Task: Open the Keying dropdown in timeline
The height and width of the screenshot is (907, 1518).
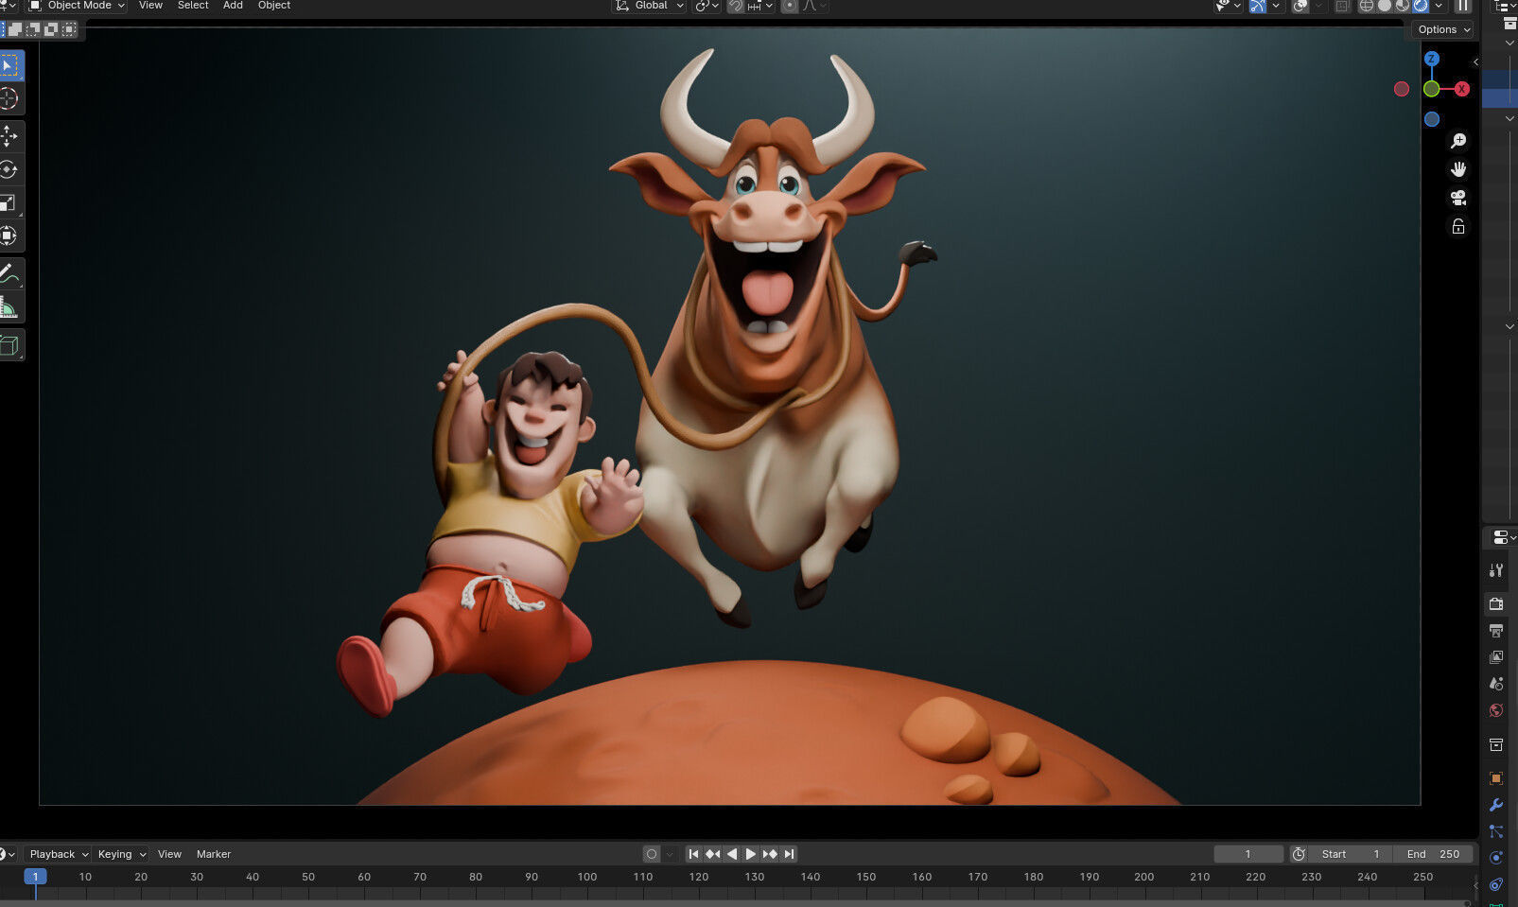Action: point(121,854)
